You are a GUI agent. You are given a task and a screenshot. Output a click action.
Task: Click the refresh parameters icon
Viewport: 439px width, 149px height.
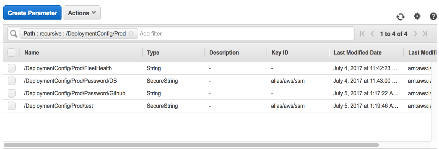pyautogui.click(x=400, y=17)
